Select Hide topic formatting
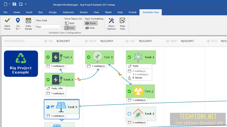This screenshot has width=227, height=127. tap(90, 28)
